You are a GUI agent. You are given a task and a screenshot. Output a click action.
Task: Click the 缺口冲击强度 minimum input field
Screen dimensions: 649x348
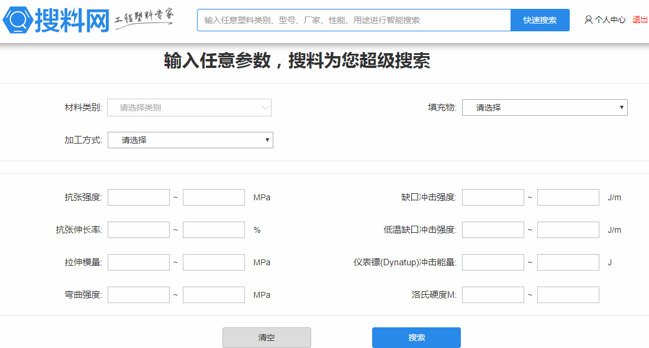(x=493, y=197)
